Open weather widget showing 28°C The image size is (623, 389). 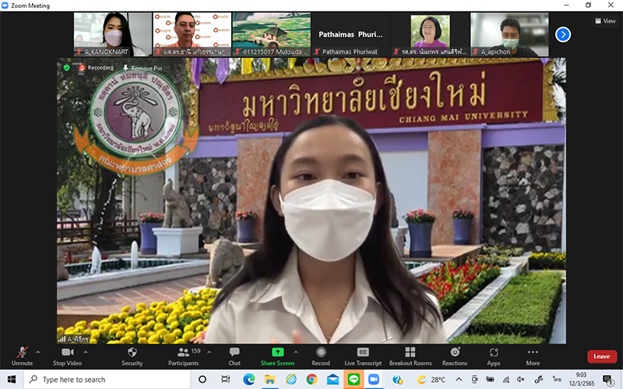(431, 380)
